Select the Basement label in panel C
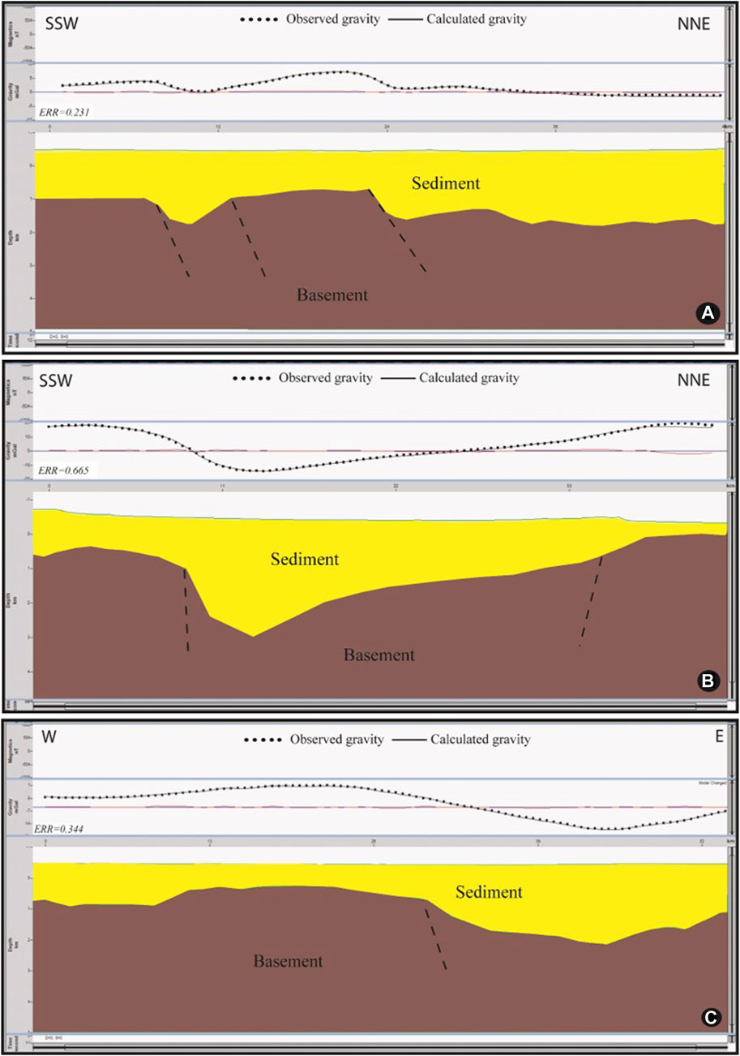 tap(289, 962)
